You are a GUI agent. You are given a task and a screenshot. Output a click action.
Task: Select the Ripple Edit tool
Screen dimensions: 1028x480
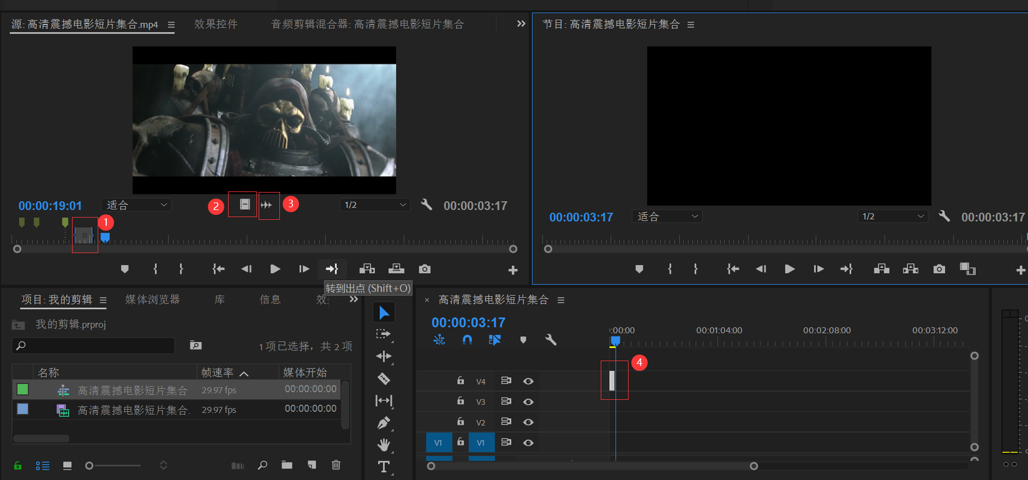point(384,356)
